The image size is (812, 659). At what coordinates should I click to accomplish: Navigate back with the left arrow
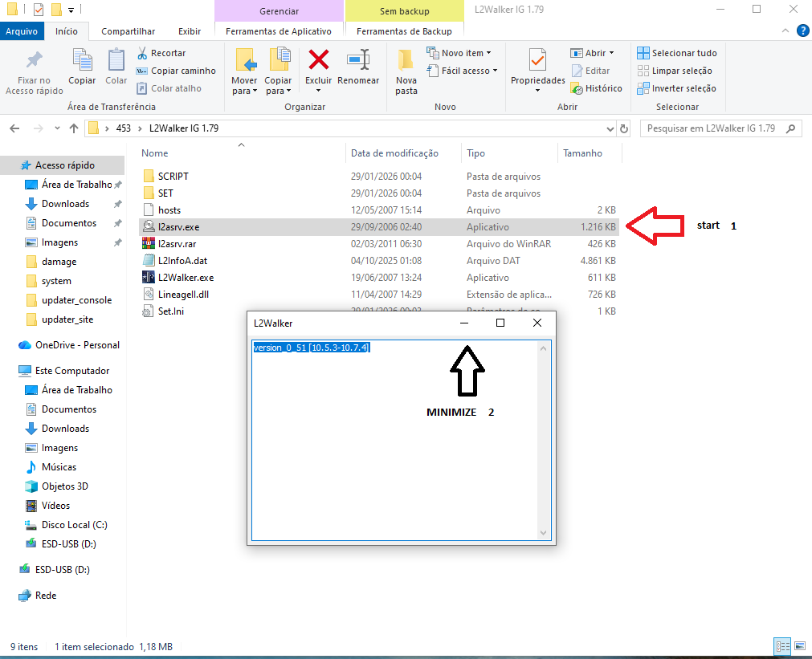14,128
